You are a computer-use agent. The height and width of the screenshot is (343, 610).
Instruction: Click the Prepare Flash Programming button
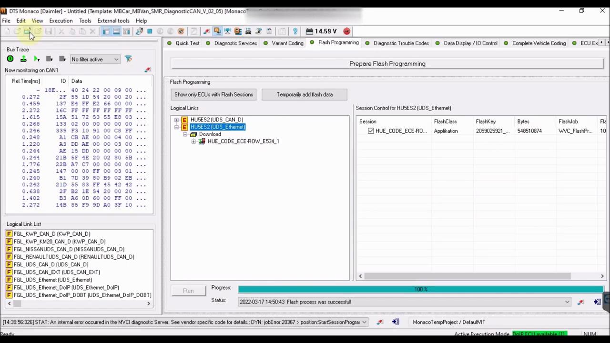[387, 64]
